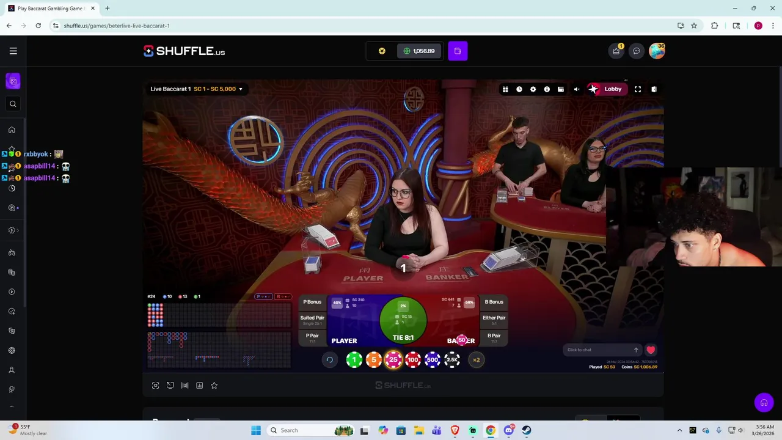
Task: Open the chat bubble icon in header
Action: point(637,51)
